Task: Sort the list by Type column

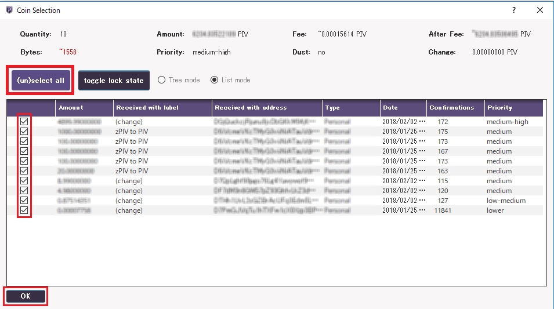Action: tap(350, 108)
